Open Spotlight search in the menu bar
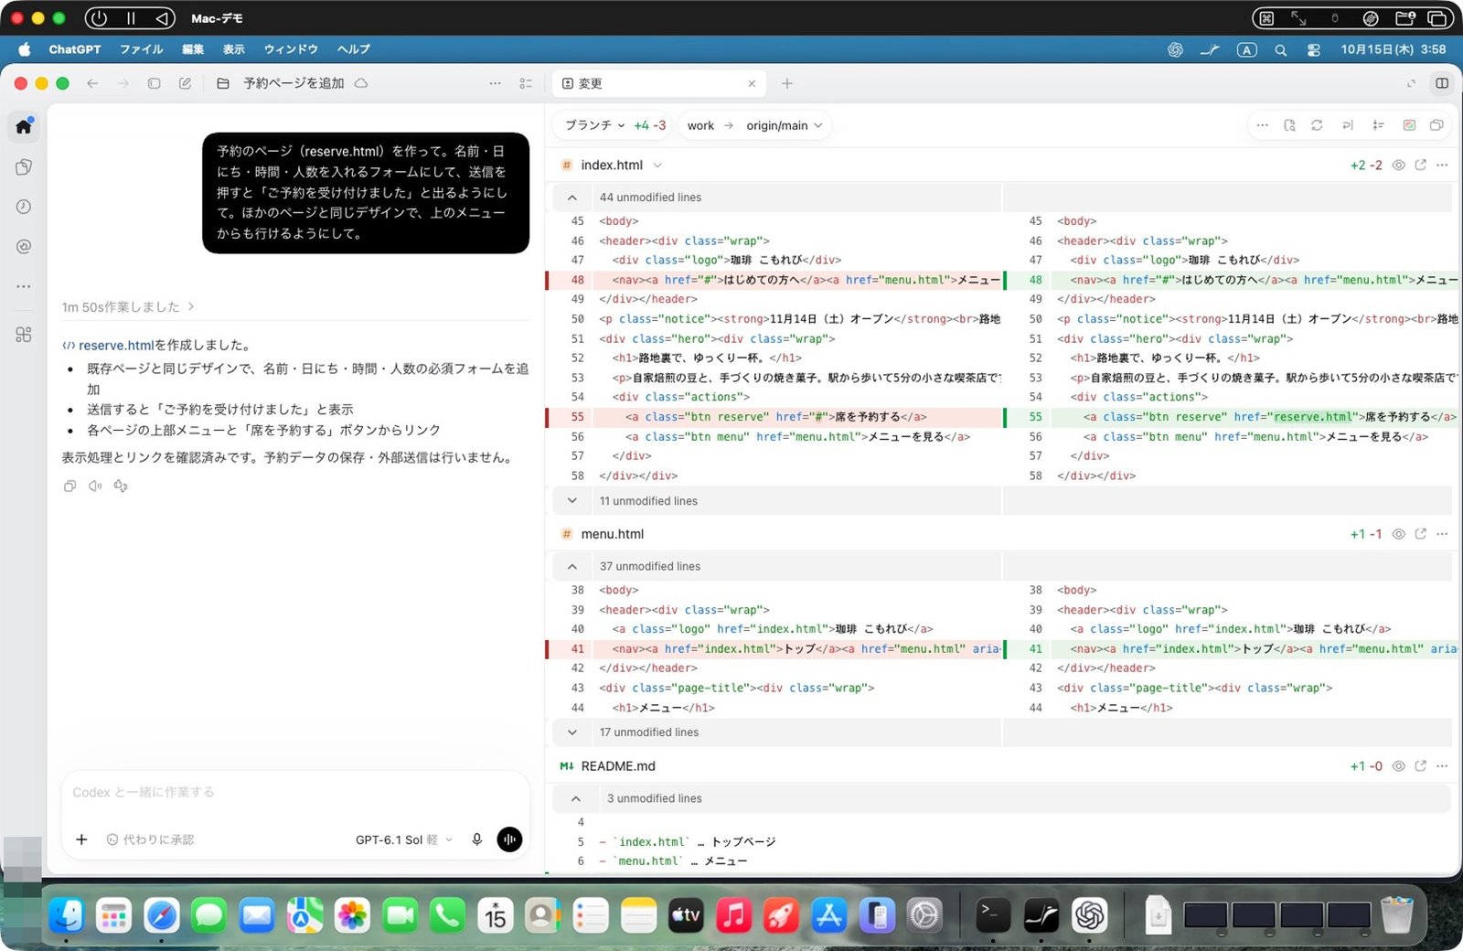Viewport: 1463px width, 951px height. pos(1280,49)
